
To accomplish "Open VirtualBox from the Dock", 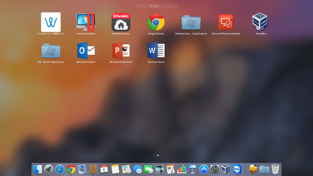I will (226, 169).
